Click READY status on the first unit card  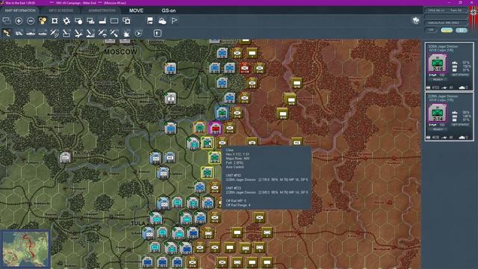(438, 80)
